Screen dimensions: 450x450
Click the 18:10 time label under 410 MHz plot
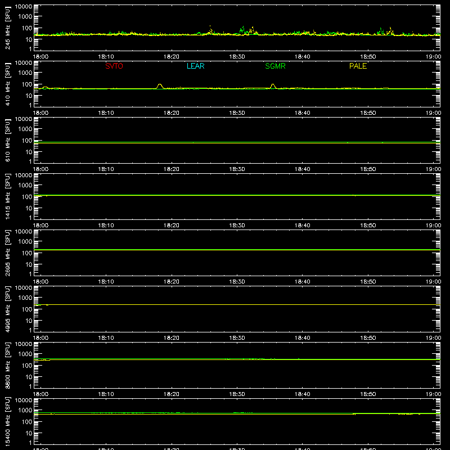point(106,113)
